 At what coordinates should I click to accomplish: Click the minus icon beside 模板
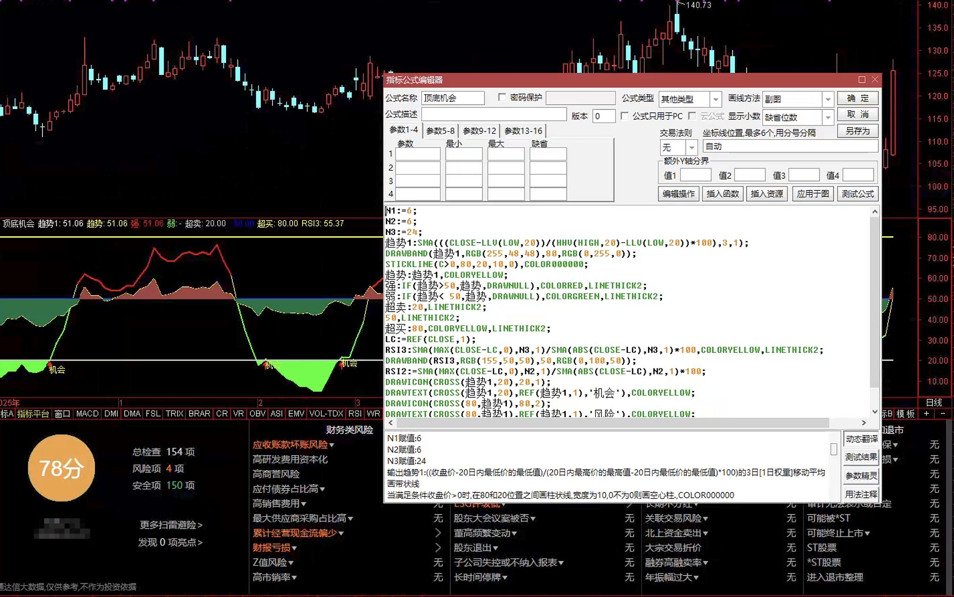[943, 414]
